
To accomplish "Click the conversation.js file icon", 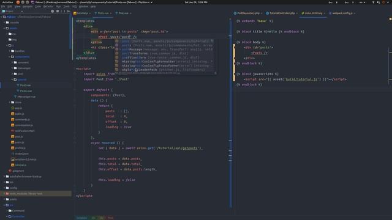I will coord(12,125).
